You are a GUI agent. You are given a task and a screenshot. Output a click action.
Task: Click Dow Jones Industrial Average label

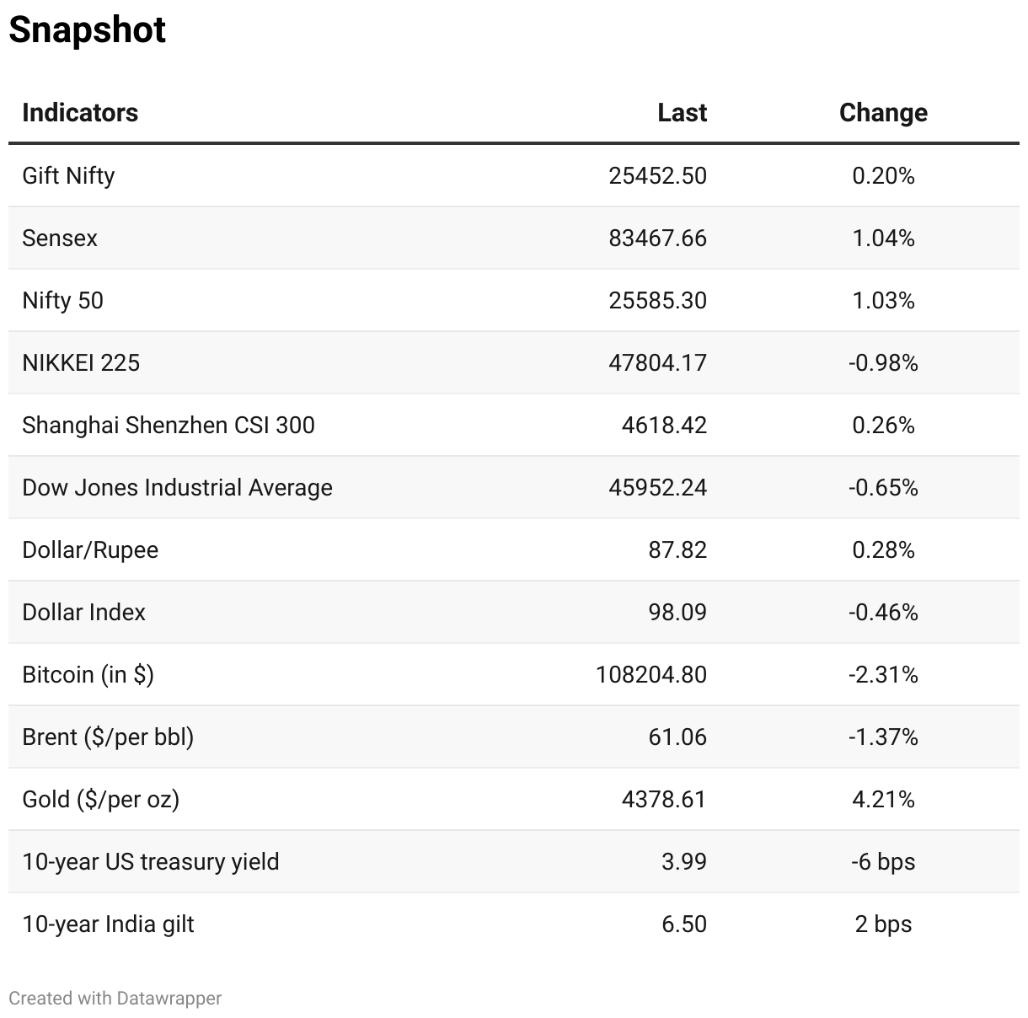[x=177, y=488]
